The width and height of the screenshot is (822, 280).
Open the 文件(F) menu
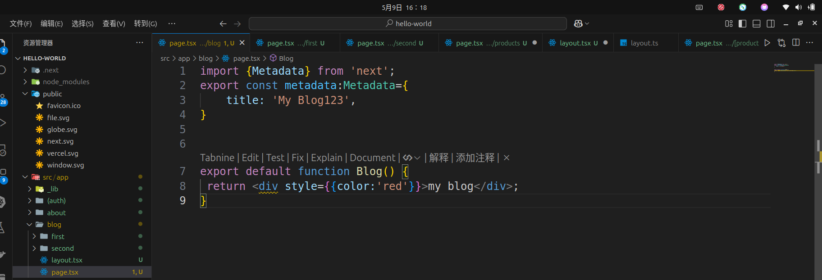pyautogui.click(x=21, y=23)
